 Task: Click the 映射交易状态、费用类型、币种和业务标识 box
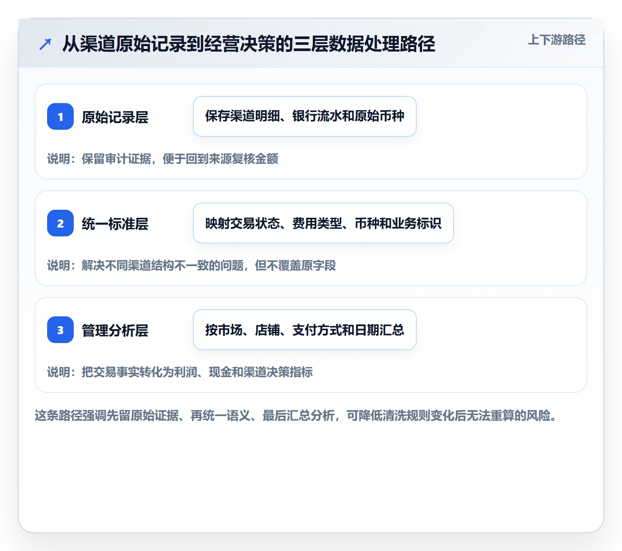coord(323,223)
